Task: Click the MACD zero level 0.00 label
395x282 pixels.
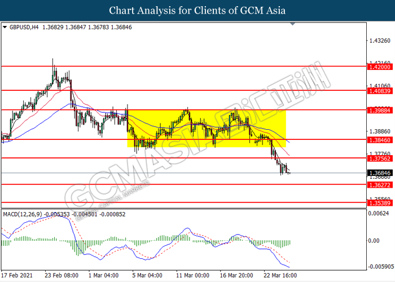Action: tap(374, 241)
